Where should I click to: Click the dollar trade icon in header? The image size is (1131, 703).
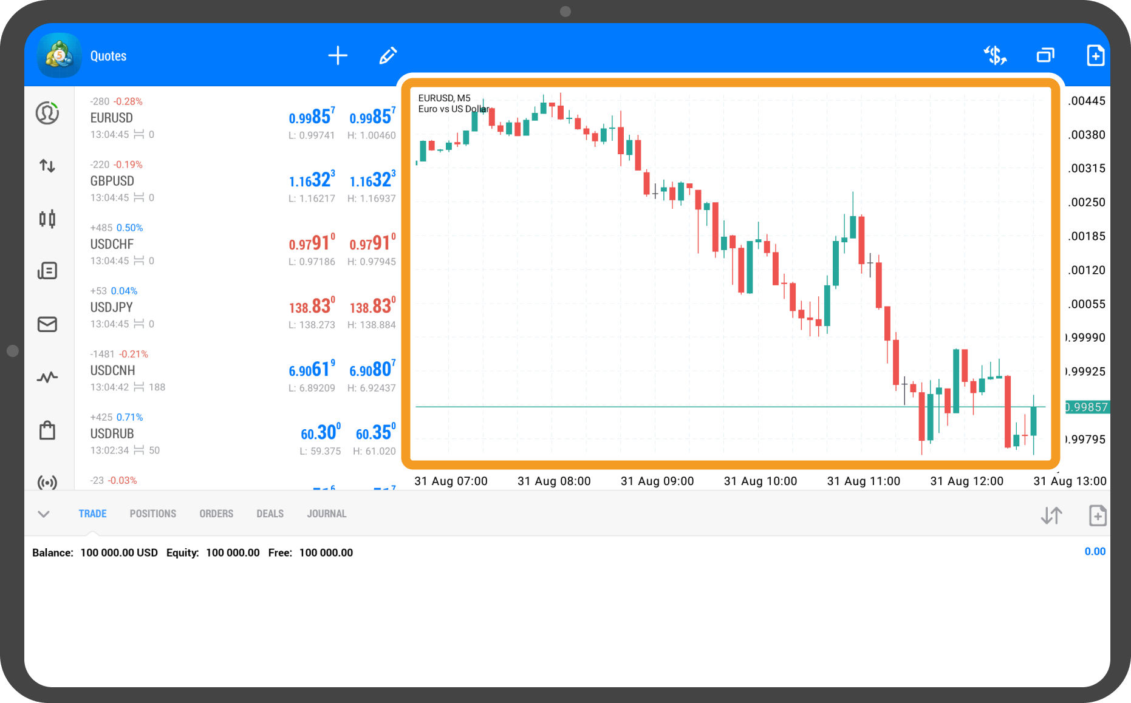point(995,56)
